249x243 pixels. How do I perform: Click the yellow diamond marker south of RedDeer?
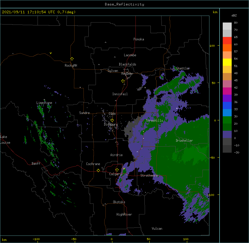123,81
